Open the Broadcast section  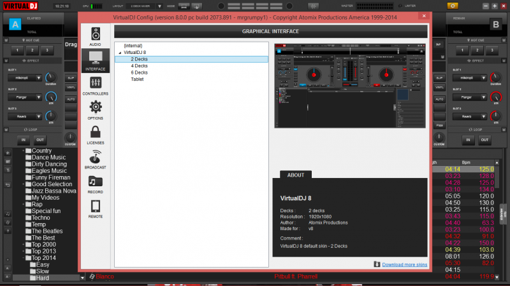coord(95,160)
